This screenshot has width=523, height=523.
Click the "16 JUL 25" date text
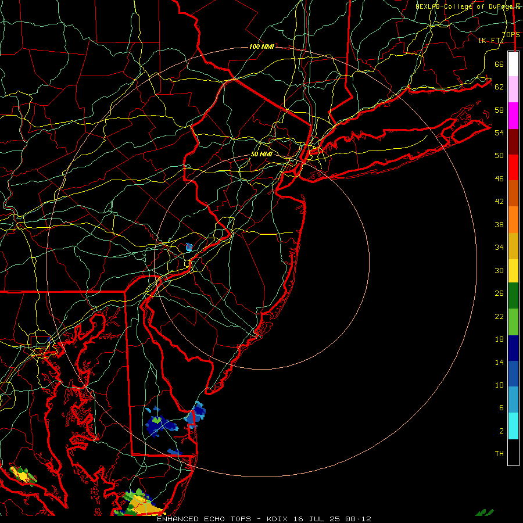click(x=318, y=519)
